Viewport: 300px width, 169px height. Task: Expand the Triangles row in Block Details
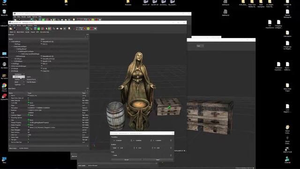(10, 140)
